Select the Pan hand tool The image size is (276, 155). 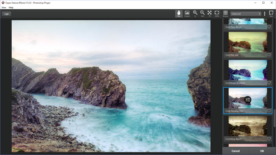[179, 14]
